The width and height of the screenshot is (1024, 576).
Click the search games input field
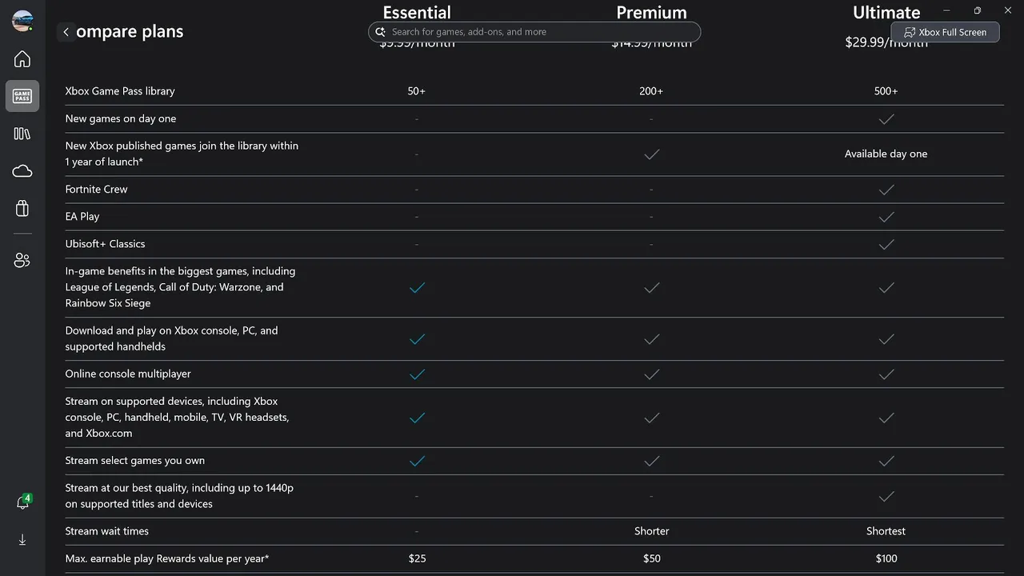point(541,32)
